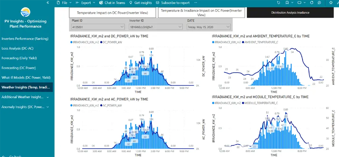Screen dimensions: 339x157
Task: Expand Anomaly Insights section
Action: tap(47, 107)
